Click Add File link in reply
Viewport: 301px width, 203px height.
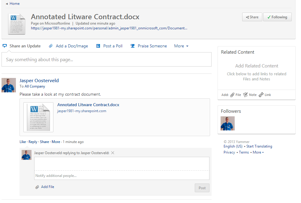(48, 187)
